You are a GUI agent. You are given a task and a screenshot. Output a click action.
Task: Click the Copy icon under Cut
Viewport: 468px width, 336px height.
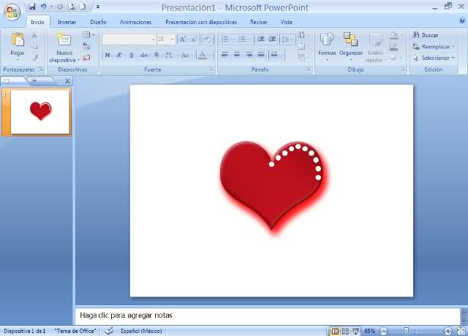tap(34, 46)
